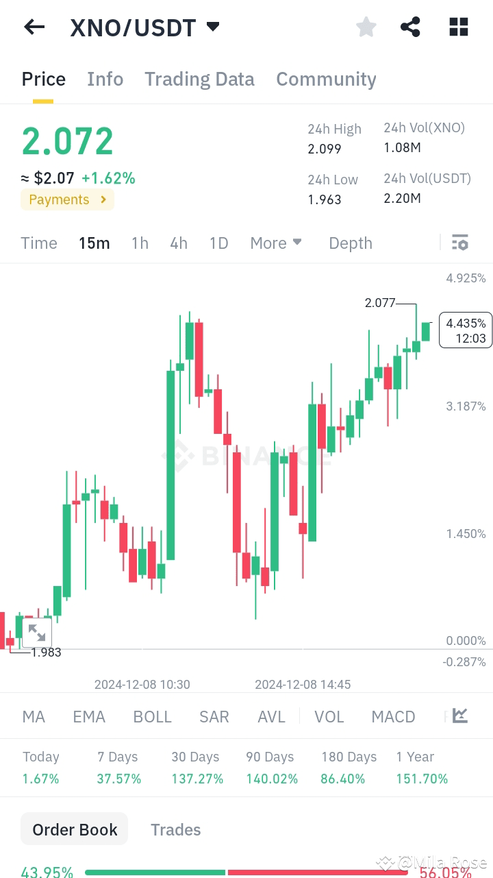The image size is (493, 878).
Task: Expand the More timeframe dropdown
Action: 275,243
